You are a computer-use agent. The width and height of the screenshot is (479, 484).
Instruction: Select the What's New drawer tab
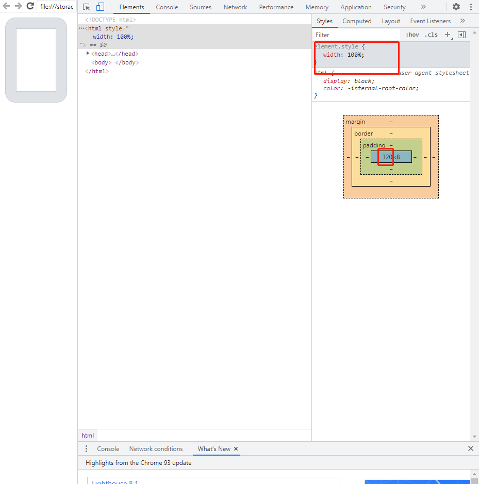214,448
